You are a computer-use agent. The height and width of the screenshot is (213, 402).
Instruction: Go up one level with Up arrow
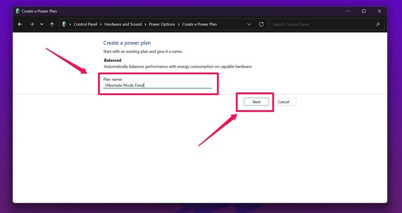[52, 24]
